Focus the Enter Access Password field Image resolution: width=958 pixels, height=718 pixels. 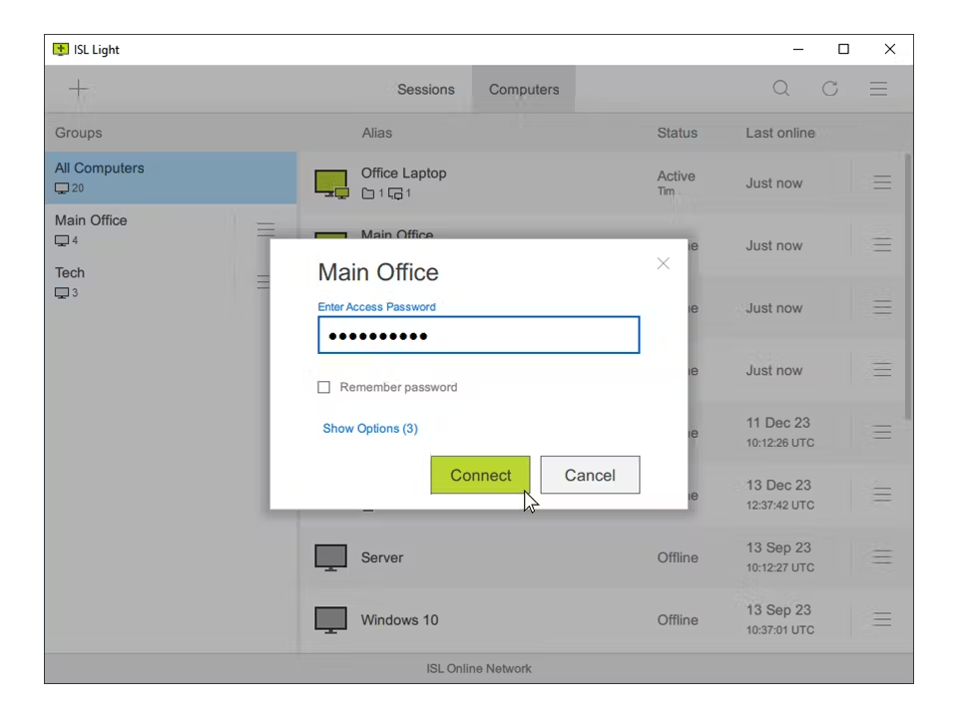tap(478, 335)
